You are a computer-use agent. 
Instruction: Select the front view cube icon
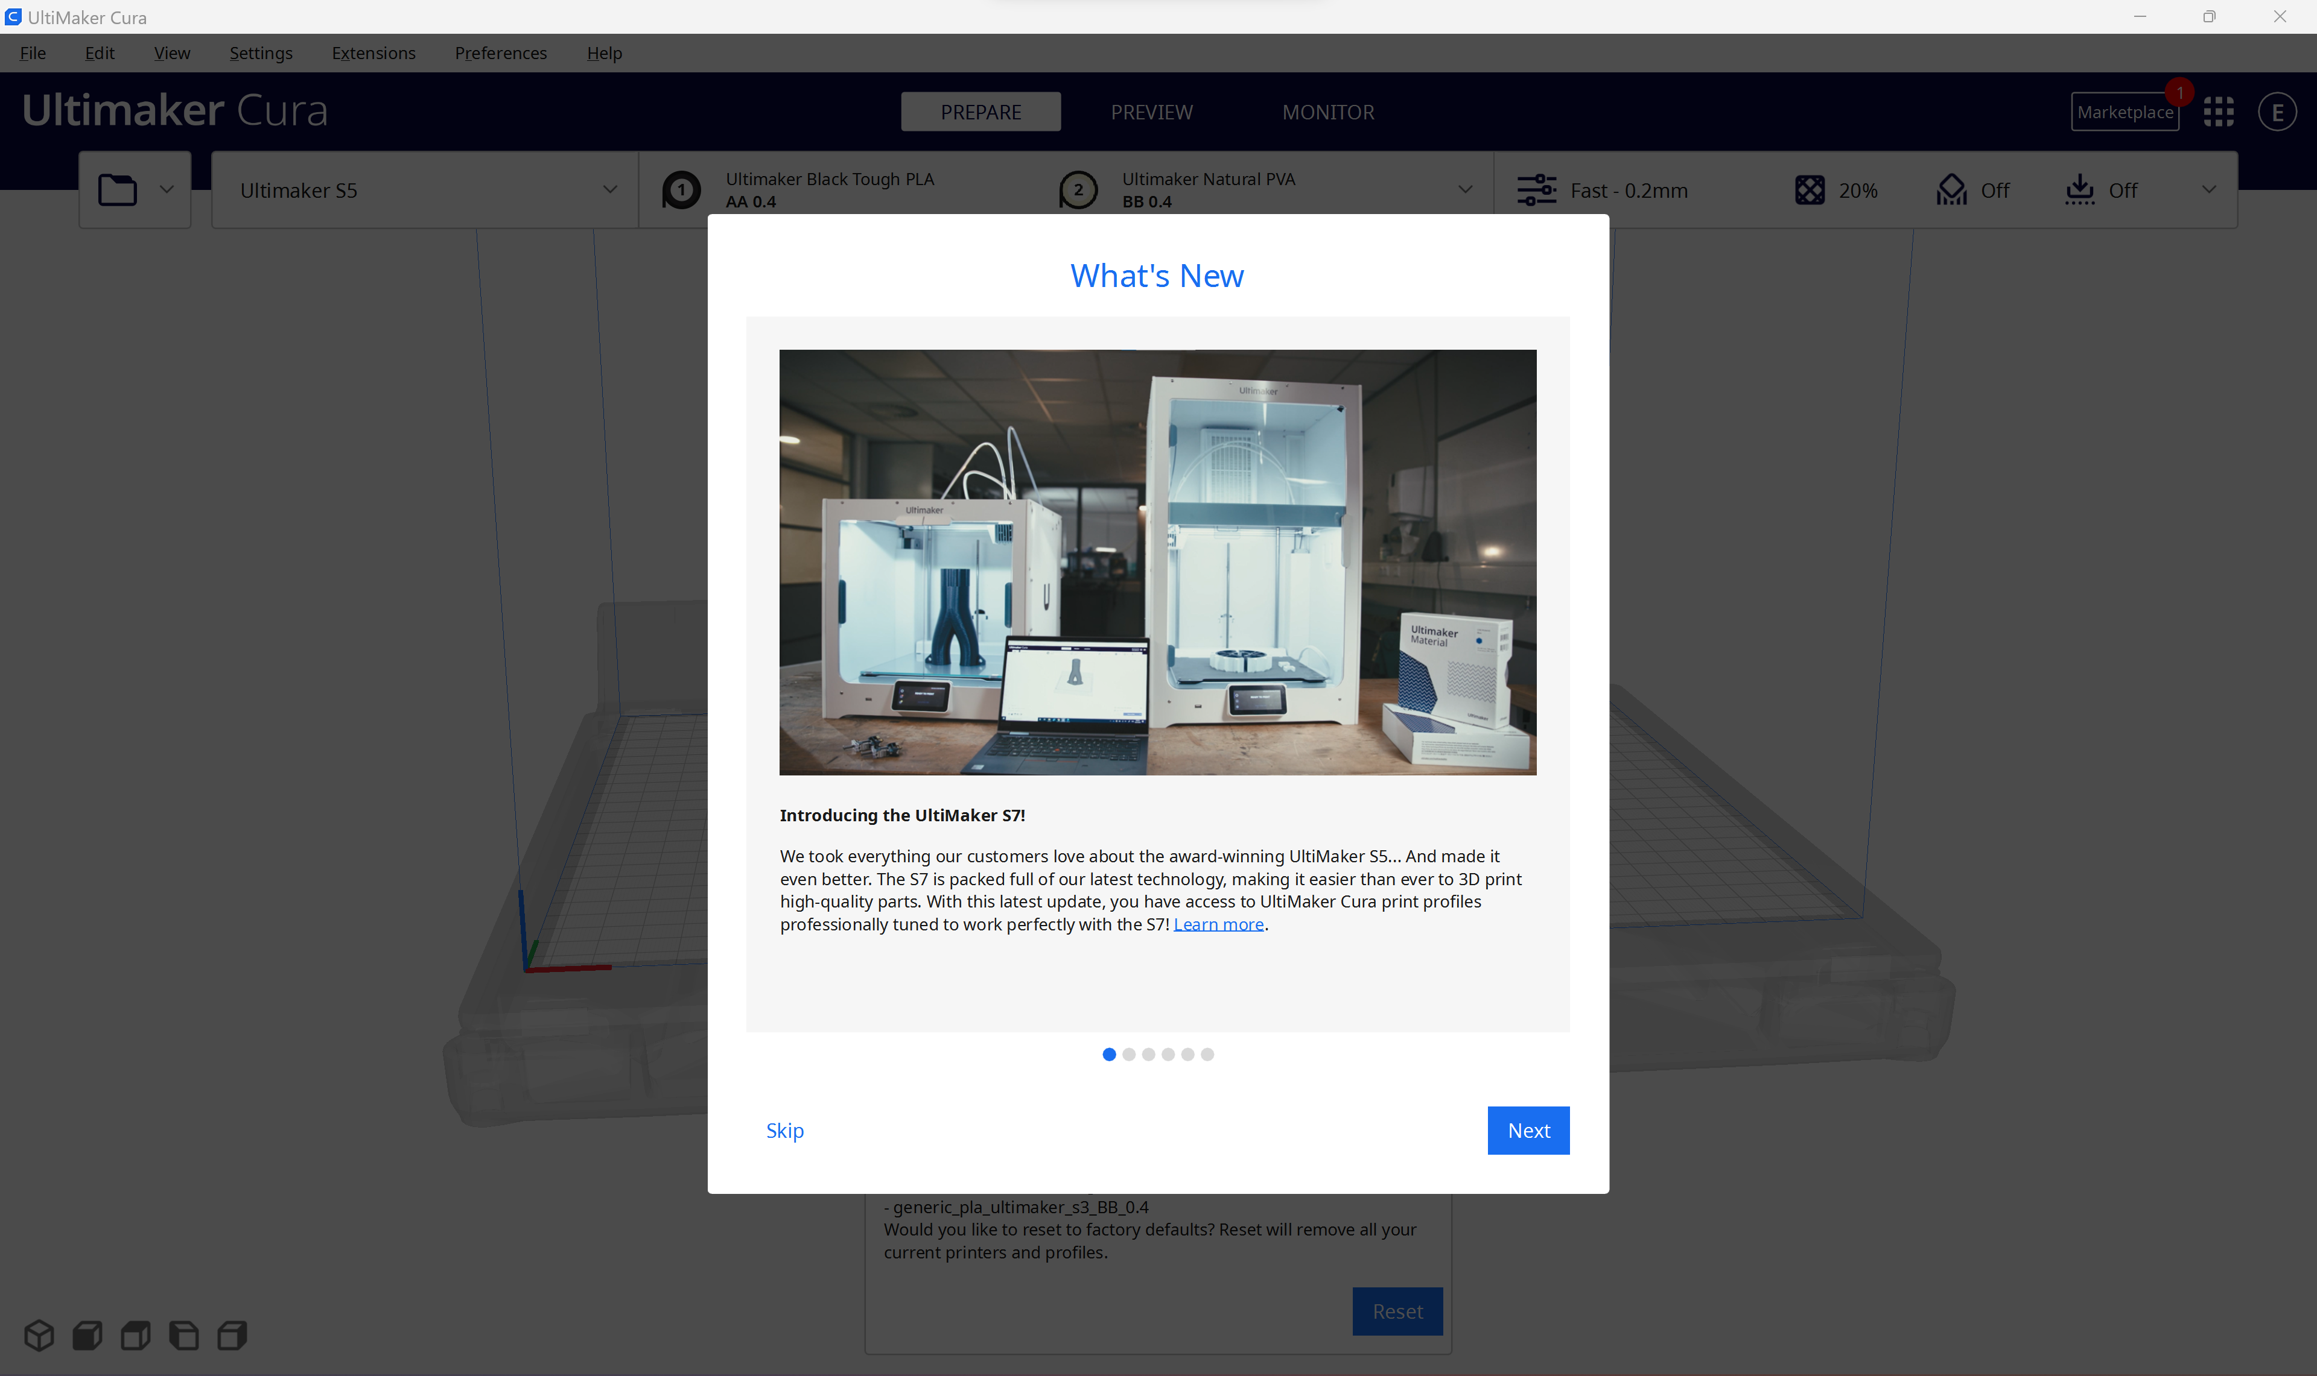coord(87,1335)
